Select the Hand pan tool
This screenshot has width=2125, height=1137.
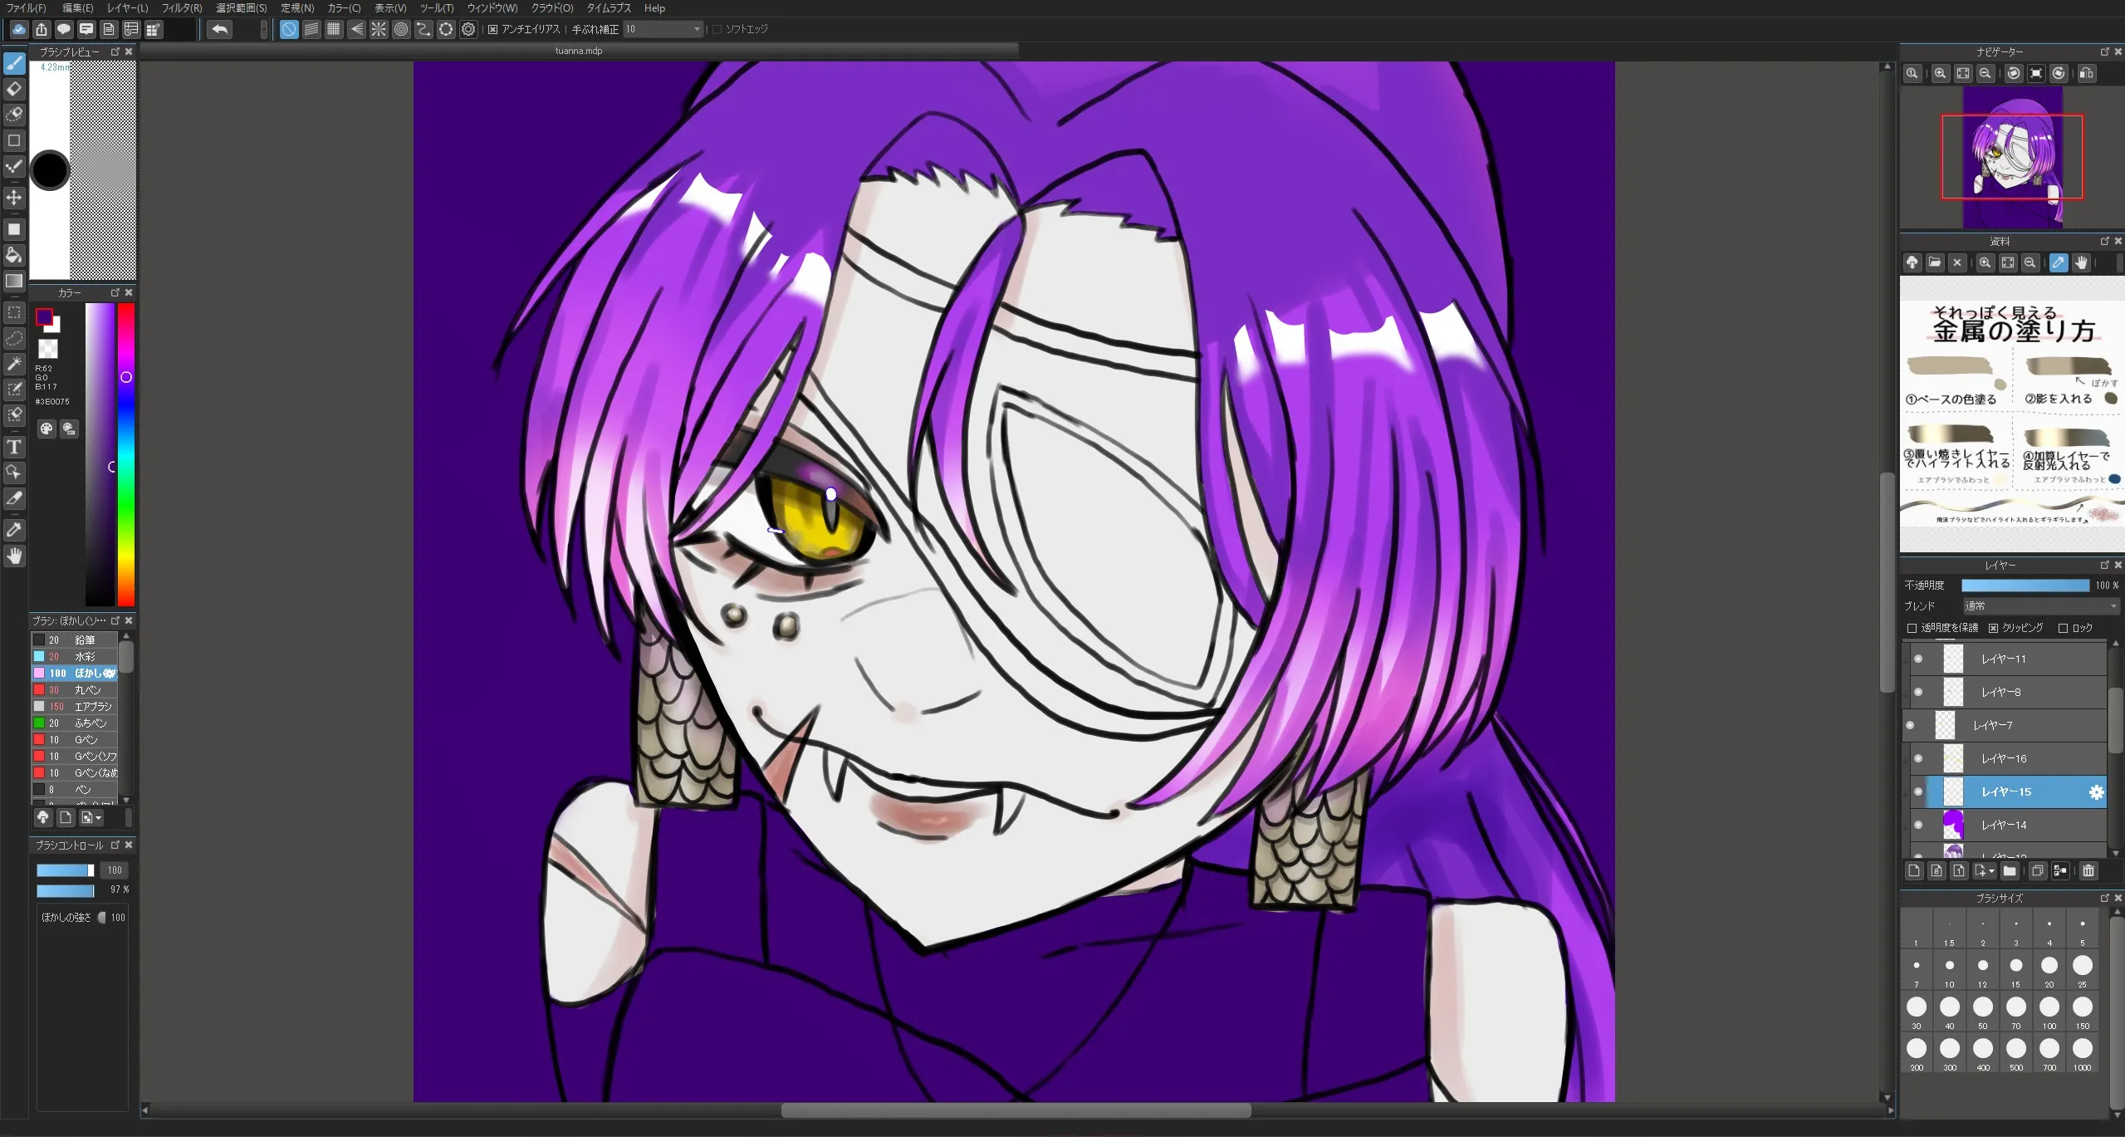(x=14, y=556)
